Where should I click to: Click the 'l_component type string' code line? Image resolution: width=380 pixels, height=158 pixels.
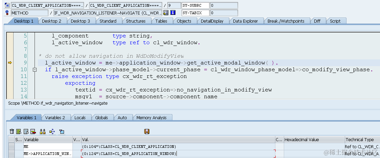(102, 36)
